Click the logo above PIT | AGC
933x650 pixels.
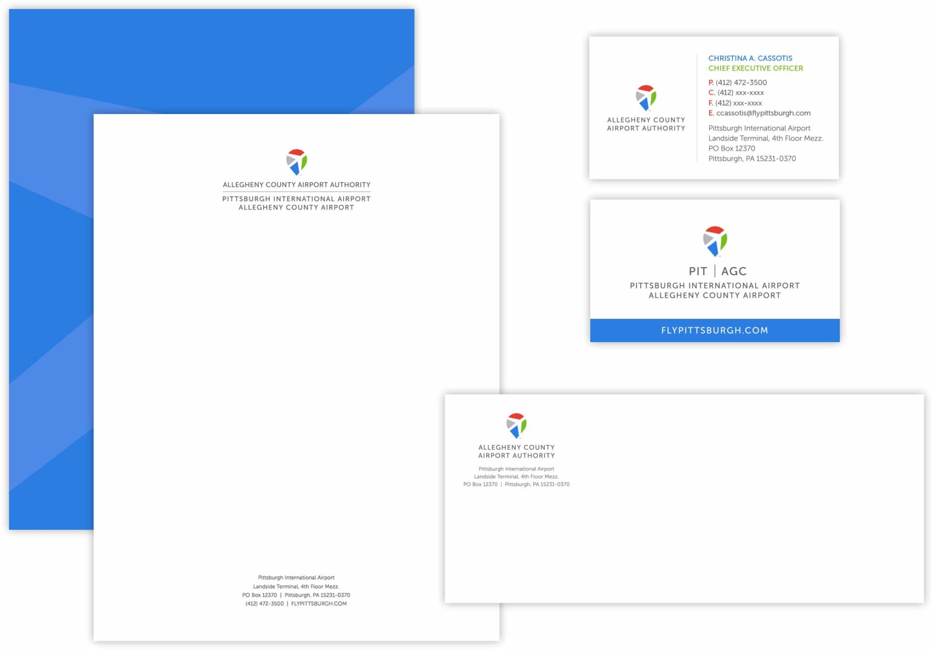[x=715, y=241]
